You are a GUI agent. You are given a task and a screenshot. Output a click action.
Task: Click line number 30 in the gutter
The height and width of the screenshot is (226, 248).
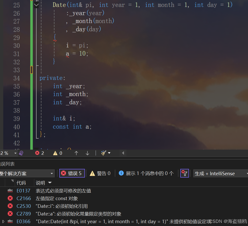click(17, 46)
